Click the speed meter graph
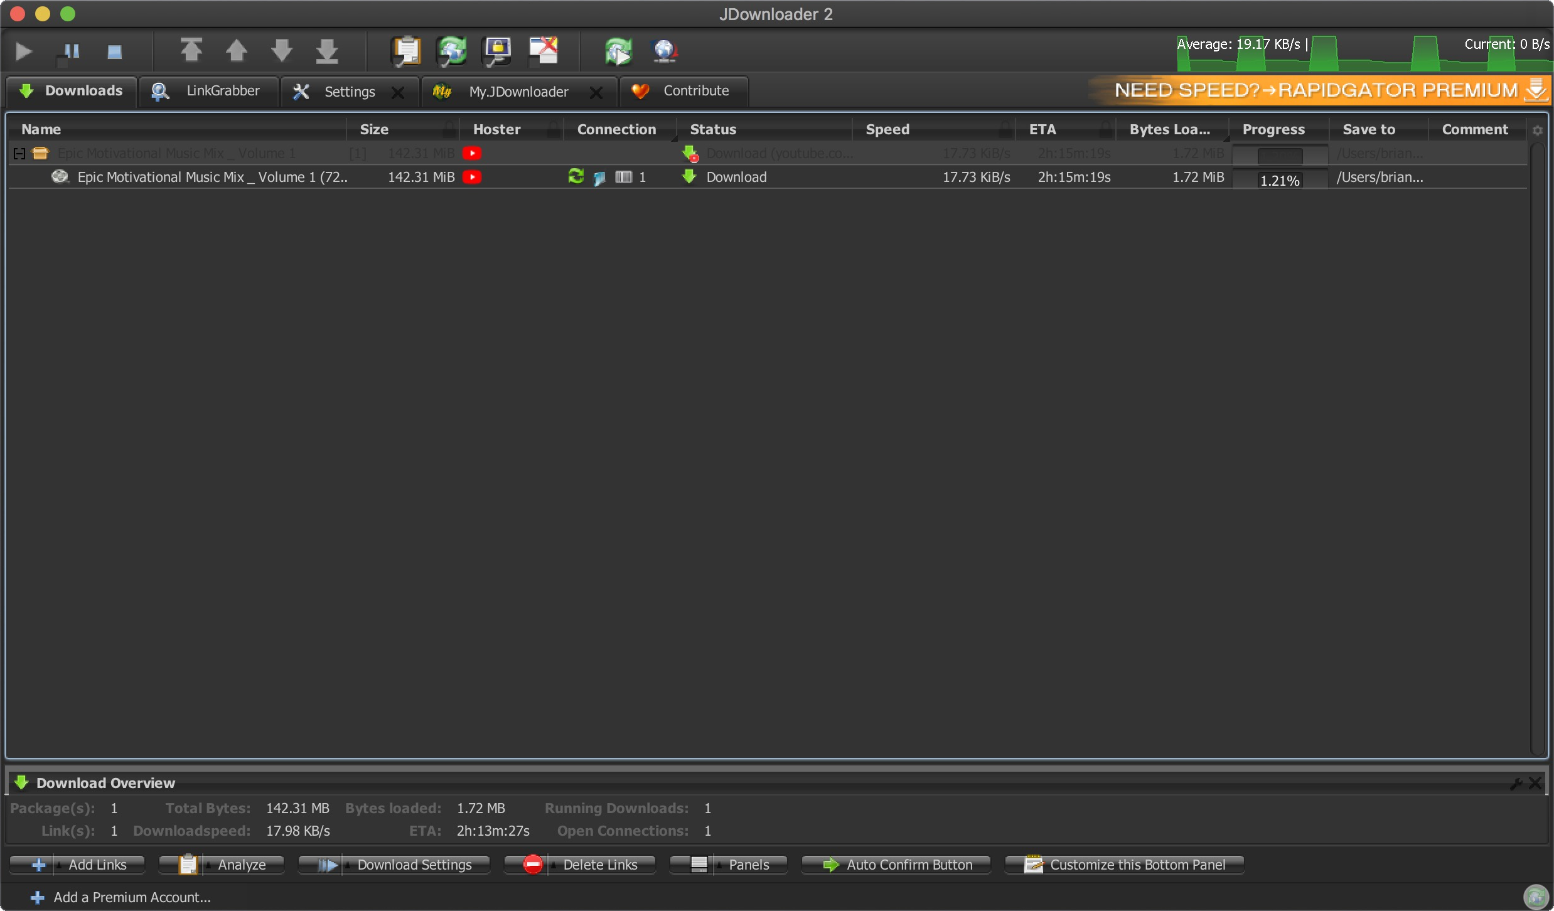This screenshot has height=911, width=1554. tap(1364, 53)
